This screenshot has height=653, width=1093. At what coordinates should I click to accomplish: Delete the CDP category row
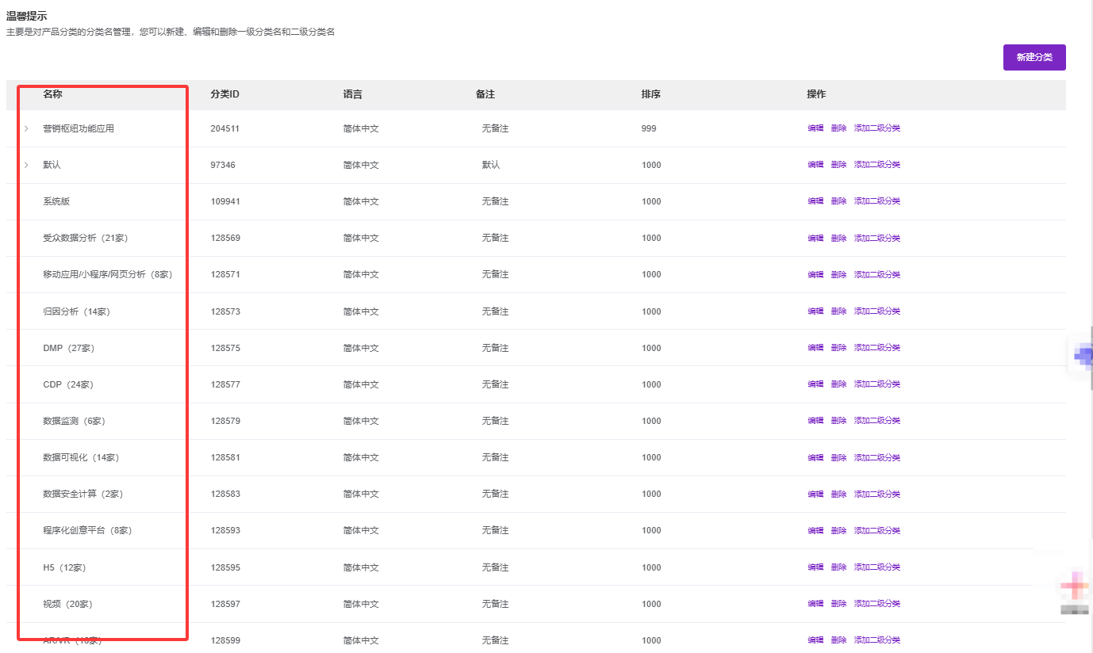click(838, 384)
